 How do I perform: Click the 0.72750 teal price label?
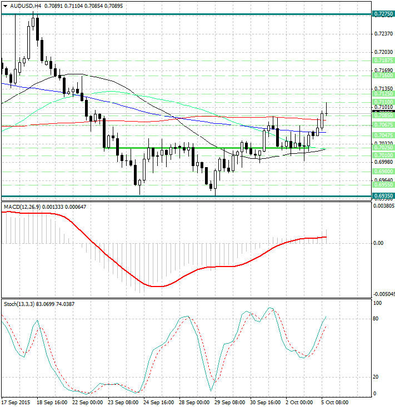click(x=382, y=13)
